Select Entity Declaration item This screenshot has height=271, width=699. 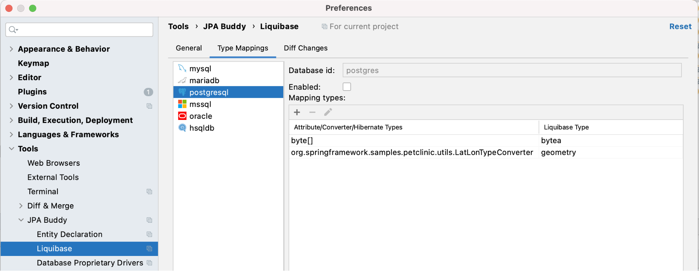(70, 234)
